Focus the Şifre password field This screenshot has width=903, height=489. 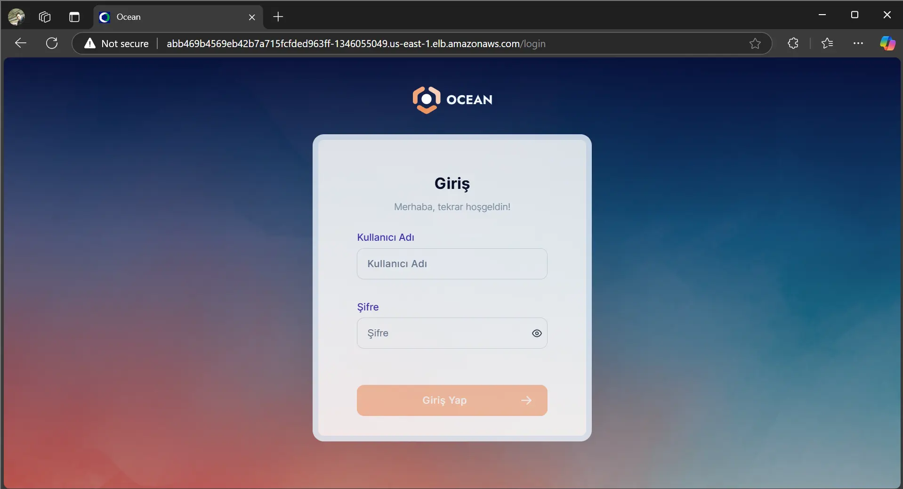(443, 334)
